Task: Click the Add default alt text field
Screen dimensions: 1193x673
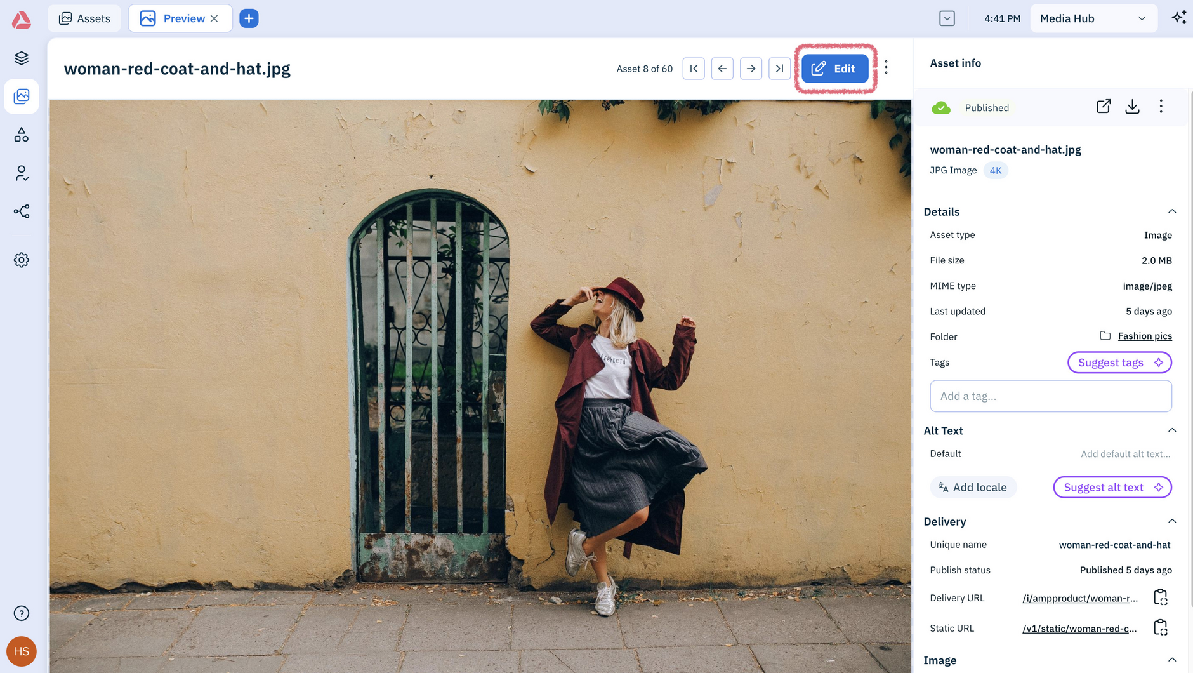Action: [1125, 454]
